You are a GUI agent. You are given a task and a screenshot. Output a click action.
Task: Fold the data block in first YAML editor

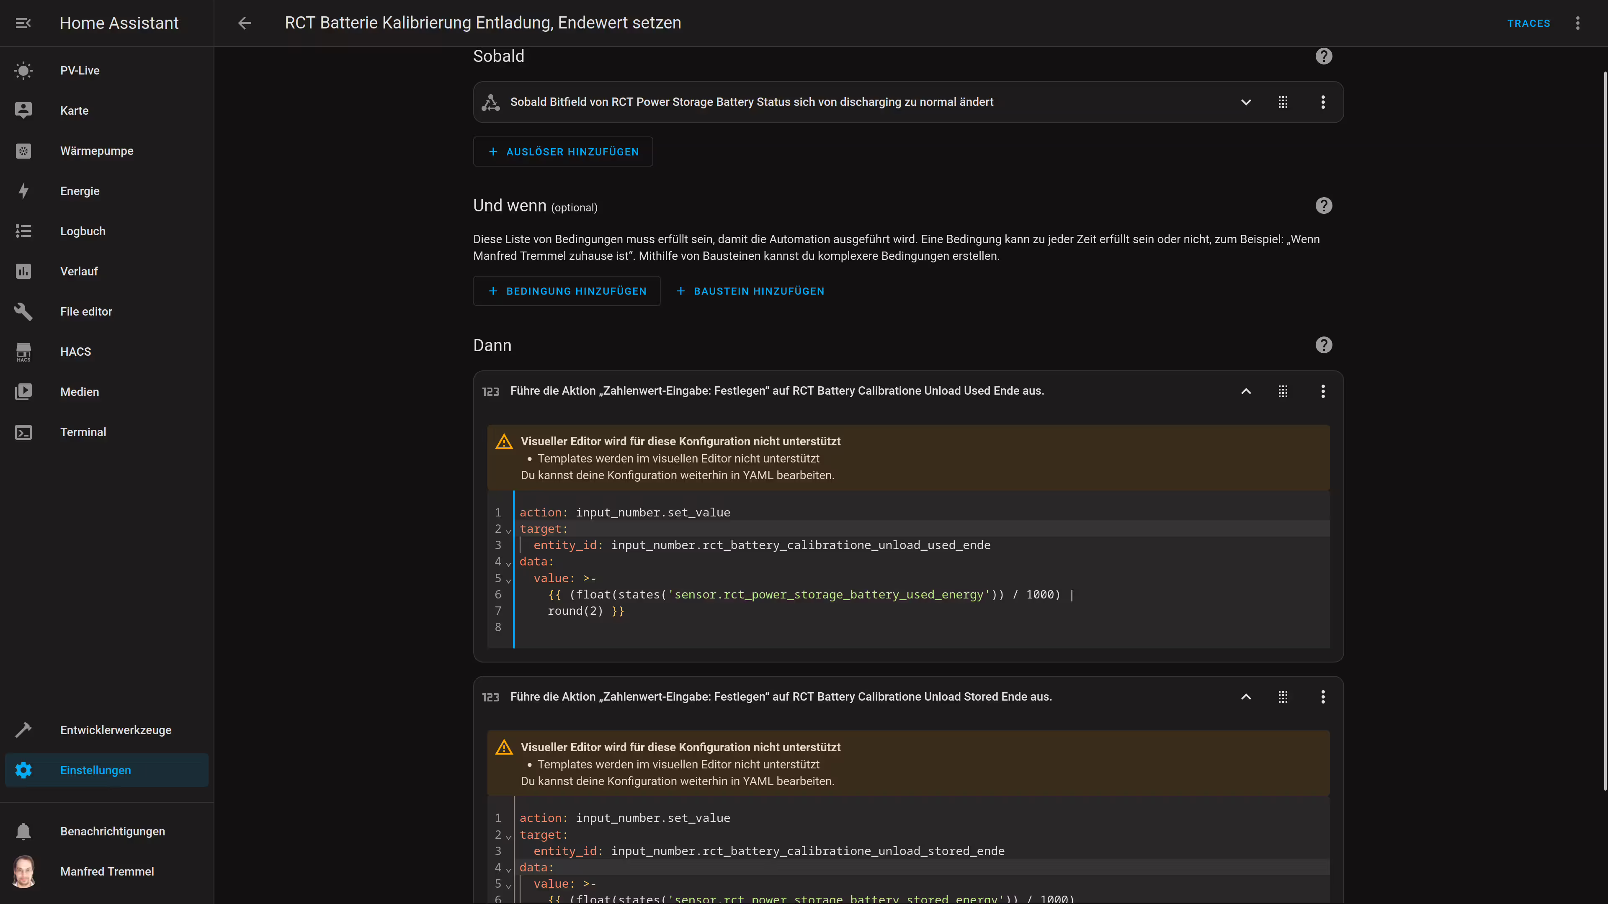(508, 563)
